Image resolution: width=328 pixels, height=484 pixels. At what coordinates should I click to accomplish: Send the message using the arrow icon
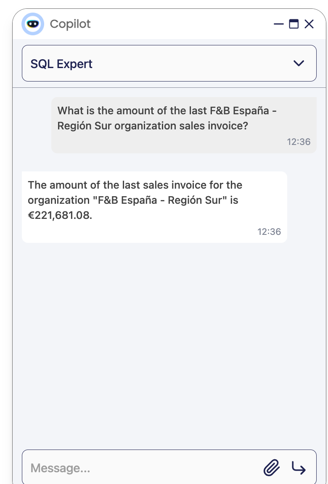click(x=299, y=468)
